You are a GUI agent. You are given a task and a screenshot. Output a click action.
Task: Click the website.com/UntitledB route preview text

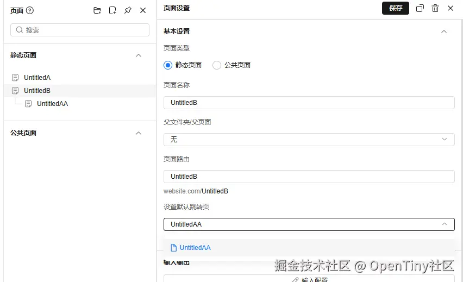[196, 191]
